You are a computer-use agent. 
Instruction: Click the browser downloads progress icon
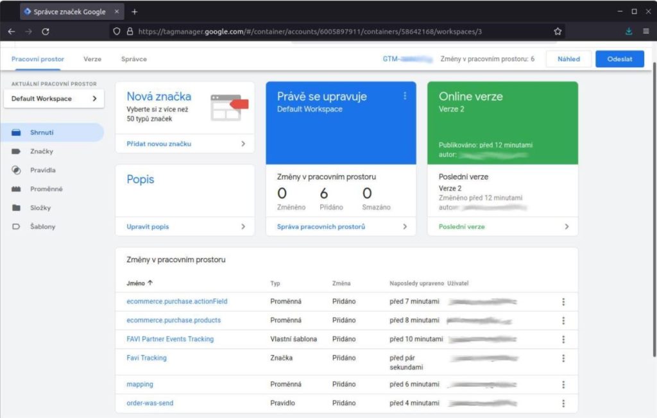627,30
